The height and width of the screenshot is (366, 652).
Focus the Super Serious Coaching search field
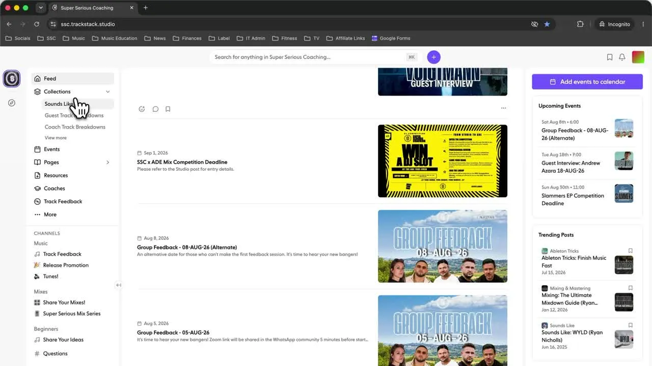(x=316, y=57)
